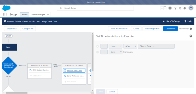Open the header help question mark
Image resolution: width=196 pixels, height=94 pixels.
(175, 8)
